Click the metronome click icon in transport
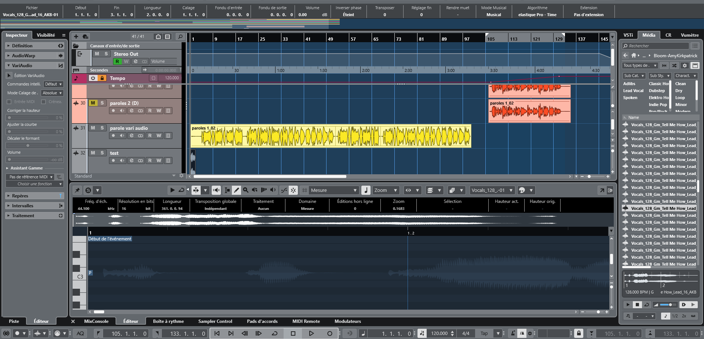This screenshot has width=704, height=339. [513, 333]
